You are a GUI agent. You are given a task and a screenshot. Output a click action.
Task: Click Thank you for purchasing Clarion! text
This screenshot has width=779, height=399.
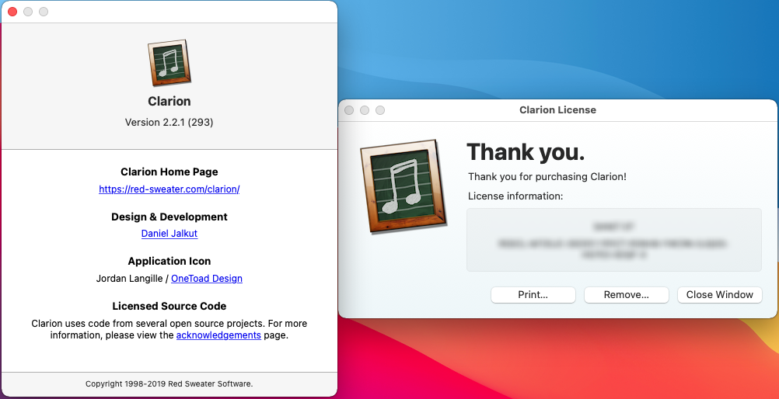click(x=547, y=177)
